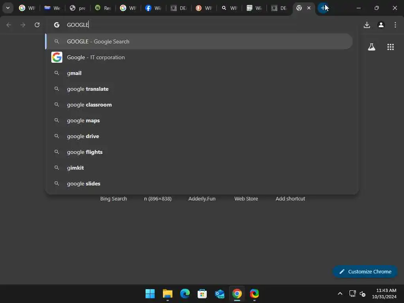
Task: Open the Web Store shortcut
Action: pos(246,199)
